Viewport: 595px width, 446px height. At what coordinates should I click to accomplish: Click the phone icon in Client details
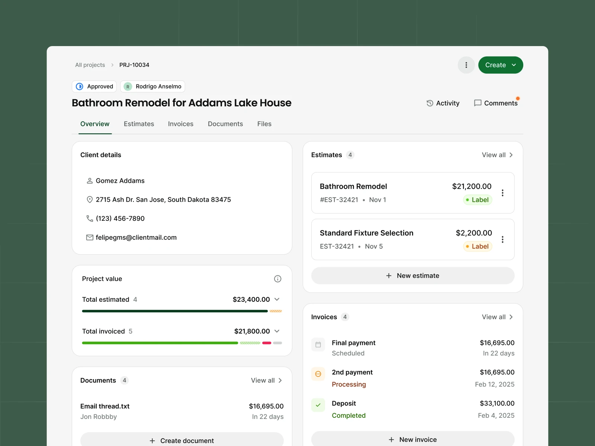[x=89, y=218]
